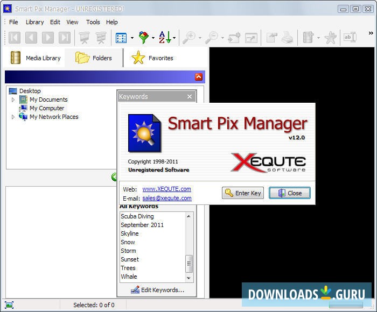Image resolution: width=377 pixels, height=312 pixels.
Task: Go to first image toolbar button
Action: click(15, 38)
